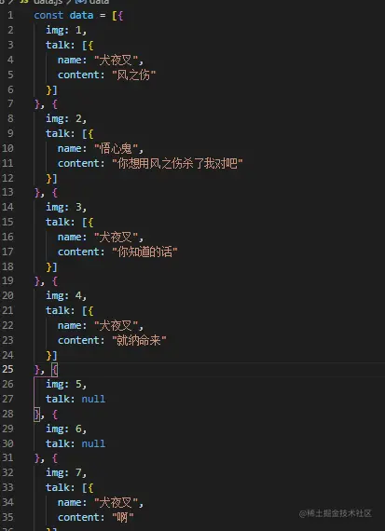Click the "name" key on line 10

coord(70,148)
